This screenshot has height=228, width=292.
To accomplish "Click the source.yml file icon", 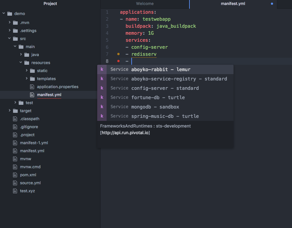I will tap(15, 183).
